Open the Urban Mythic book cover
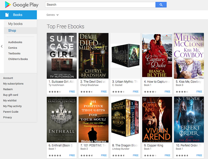This screenshot has height=159, width=208. (125, 55)
